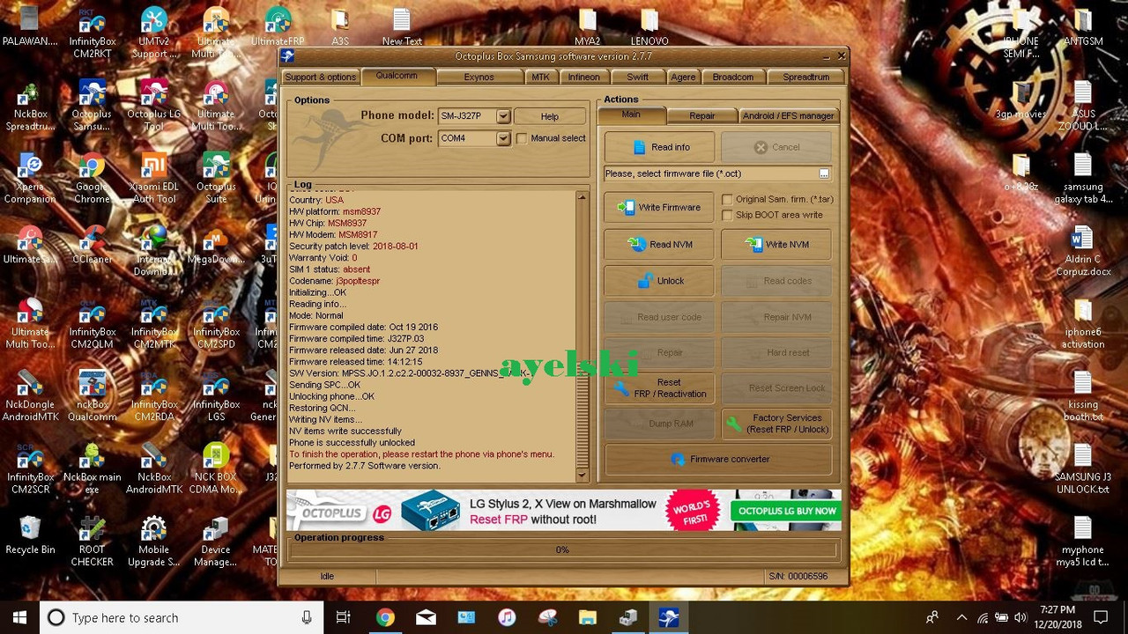Switch to the Swift tab
Screen dimensions: 1128x634
coord(637,77)
